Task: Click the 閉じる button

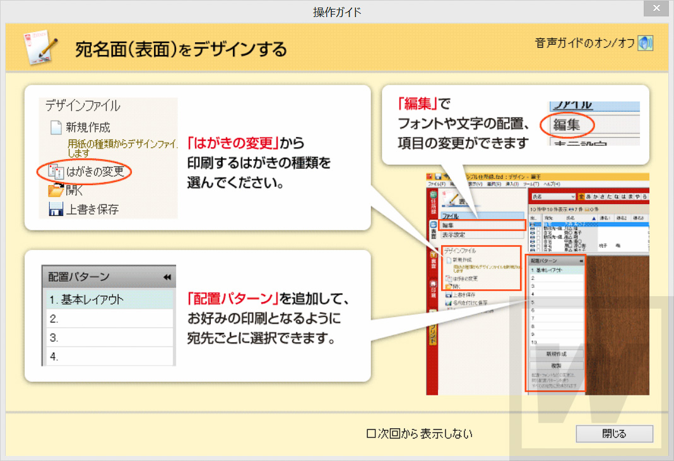Action: [614, 433]
